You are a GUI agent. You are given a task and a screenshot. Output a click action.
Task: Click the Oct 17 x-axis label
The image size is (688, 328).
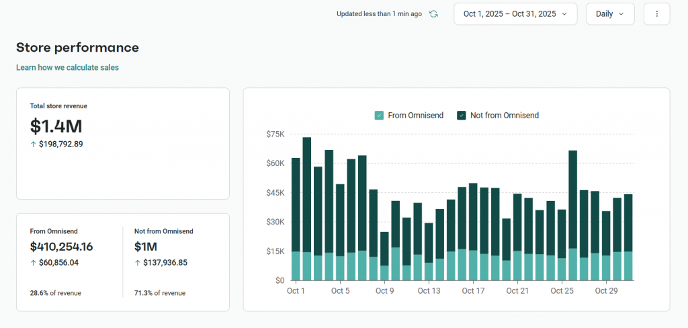(473, 290)
